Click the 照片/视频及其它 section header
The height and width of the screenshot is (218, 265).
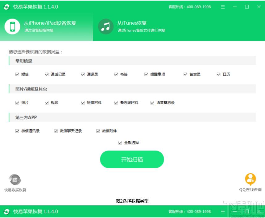tap(132, 89)
